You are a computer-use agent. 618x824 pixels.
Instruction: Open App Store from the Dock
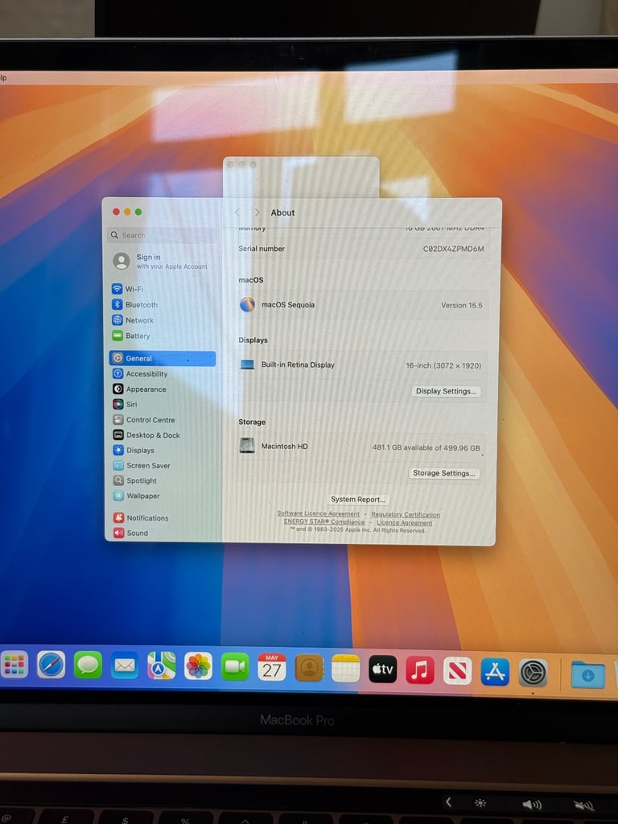(x=495, y=672)
